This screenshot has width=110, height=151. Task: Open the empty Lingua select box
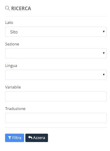click(56, 75)
